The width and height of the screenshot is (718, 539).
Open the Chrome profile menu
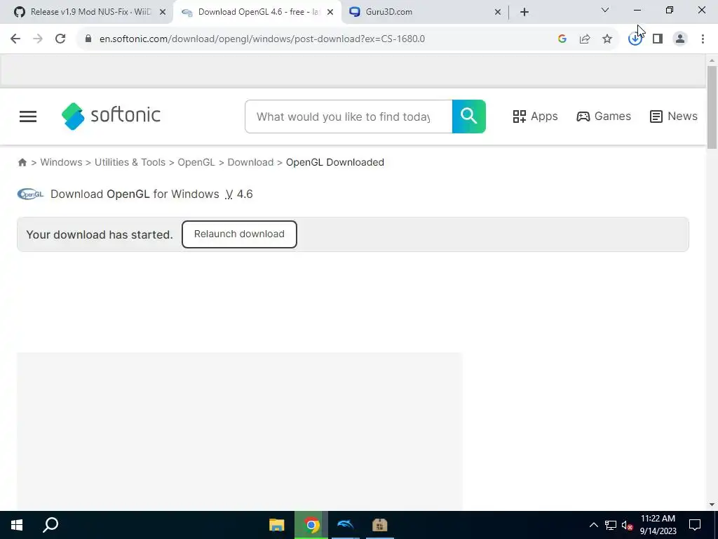pos(680,39)
